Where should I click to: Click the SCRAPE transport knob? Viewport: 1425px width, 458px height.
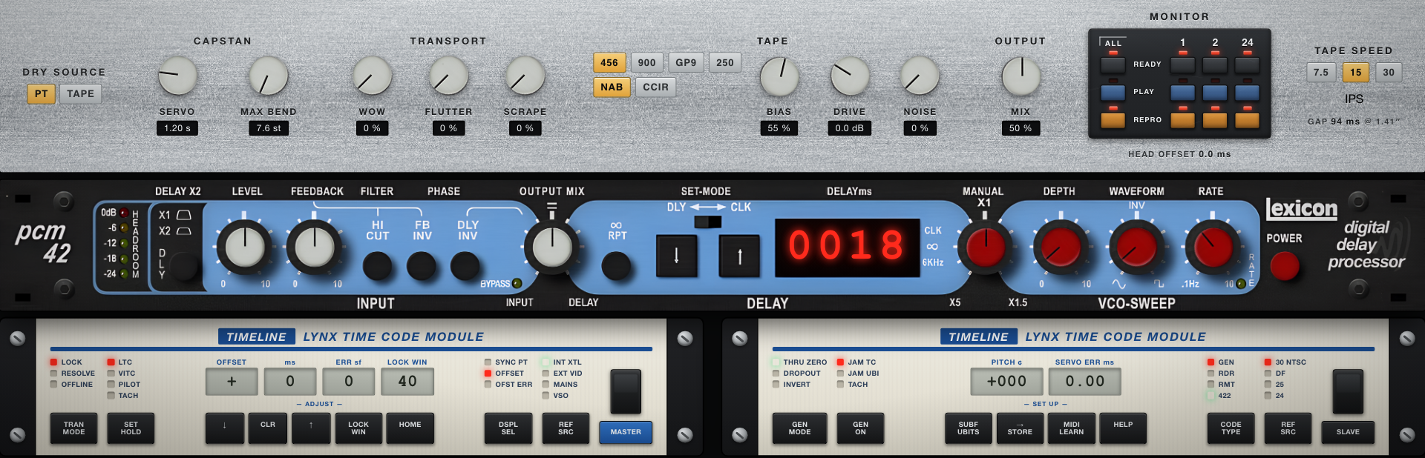pyautogui.click(x=525, y=76)
